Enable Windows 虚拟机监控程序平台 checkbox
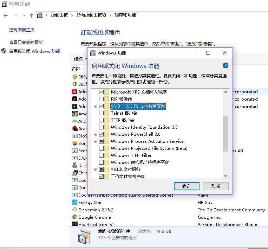Image resolution: width=268 pixels, height=249 pixels. point(101,162)
